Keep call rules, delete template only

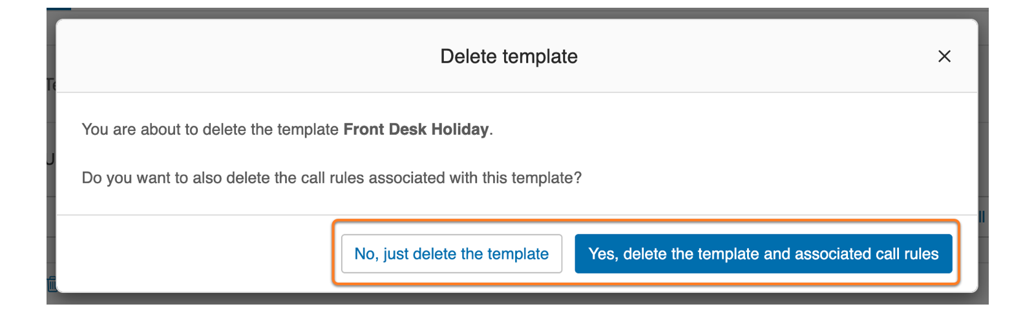click(x=451, y=254)
